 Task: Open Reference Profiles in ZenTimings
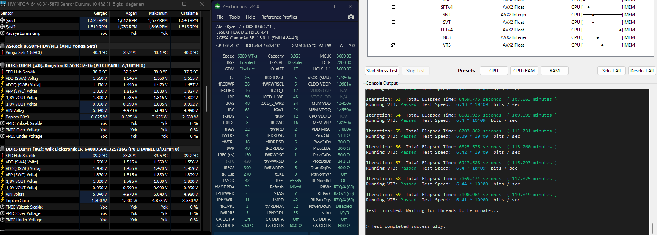[x=279, y=17]
